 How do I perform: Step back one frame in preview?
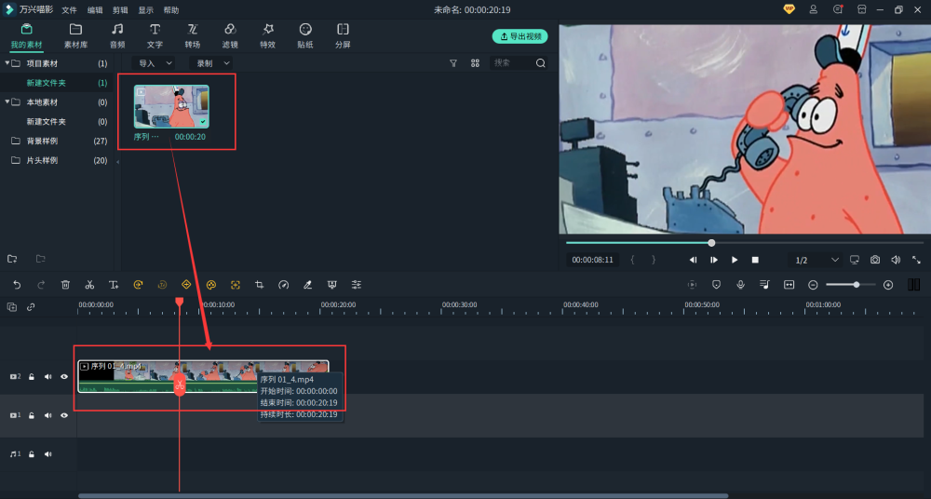pos(693,260)
